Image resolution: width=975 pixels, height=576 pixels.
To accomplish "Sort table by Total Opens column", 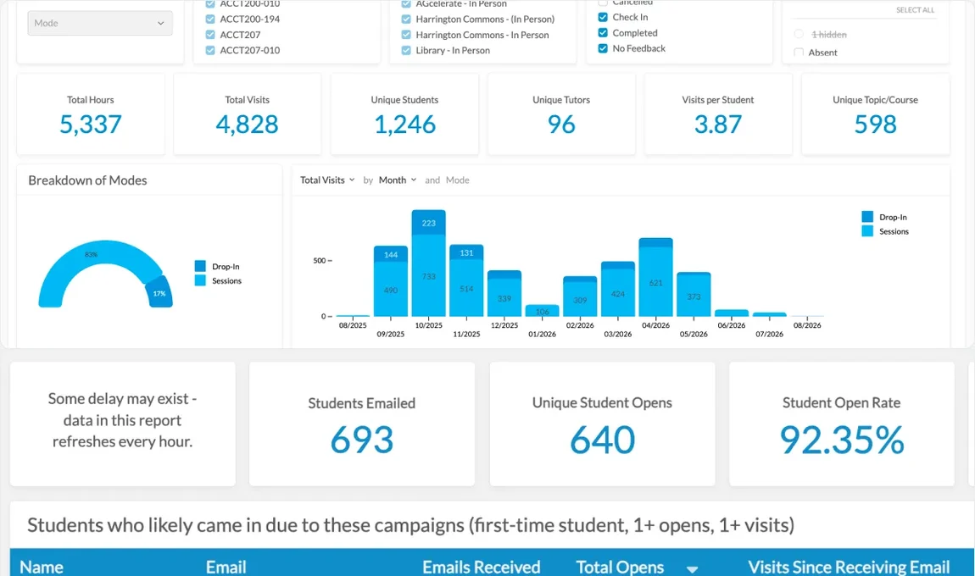I will point(620,567).
